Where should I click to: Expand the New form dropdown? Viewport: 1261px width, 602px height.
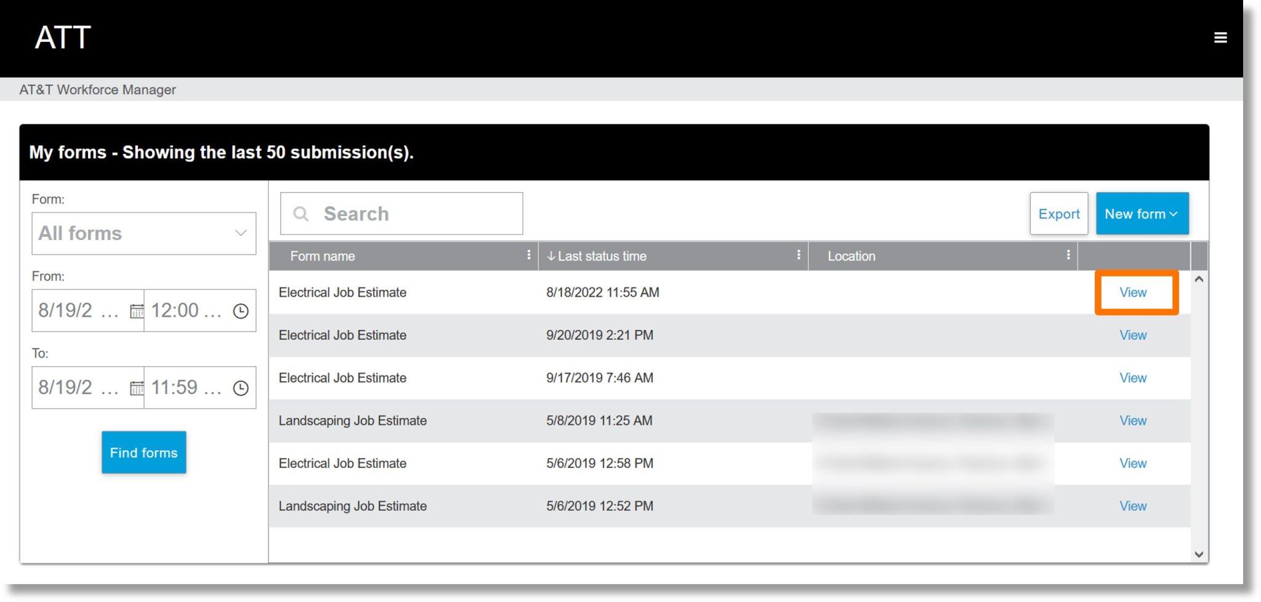(1142, 214)
